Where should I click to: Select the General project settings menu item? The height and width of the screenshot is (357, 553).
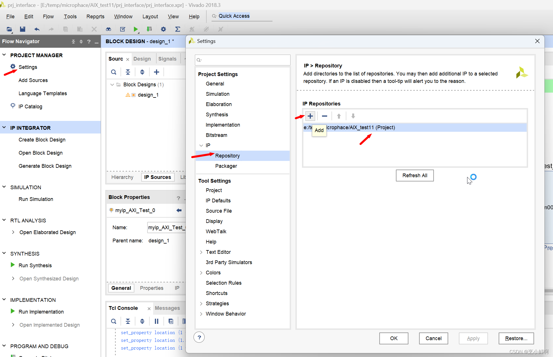tap(215, 84)
